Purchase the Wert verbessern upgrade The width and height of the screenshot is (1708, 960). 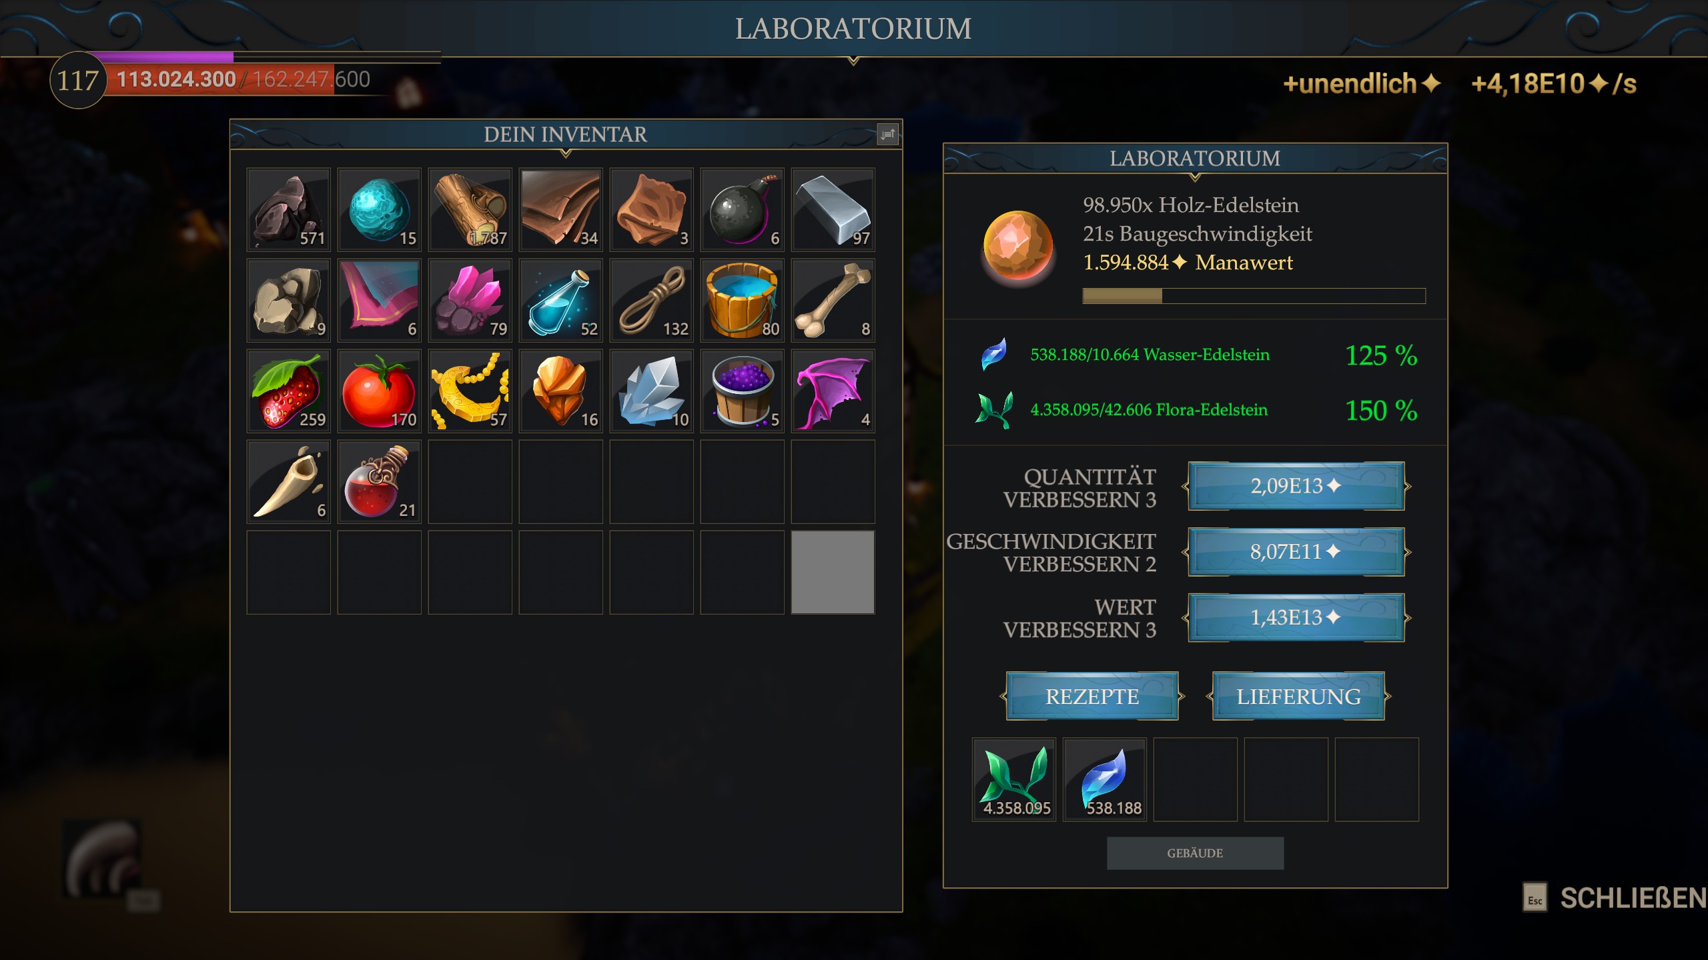coord(1296,618)
